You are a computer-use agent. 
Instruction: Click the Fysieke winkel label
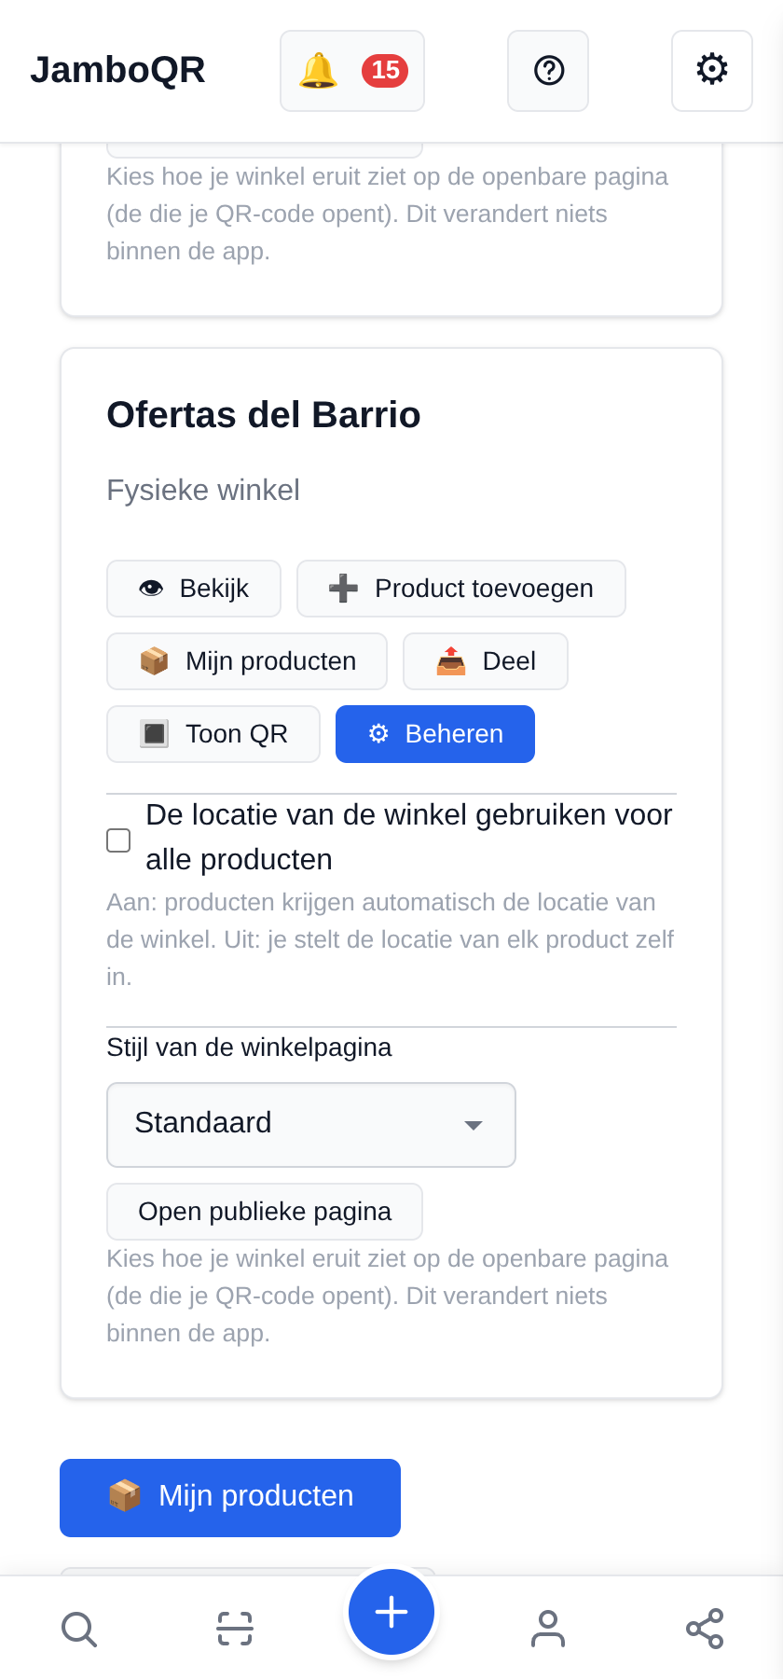203,490
